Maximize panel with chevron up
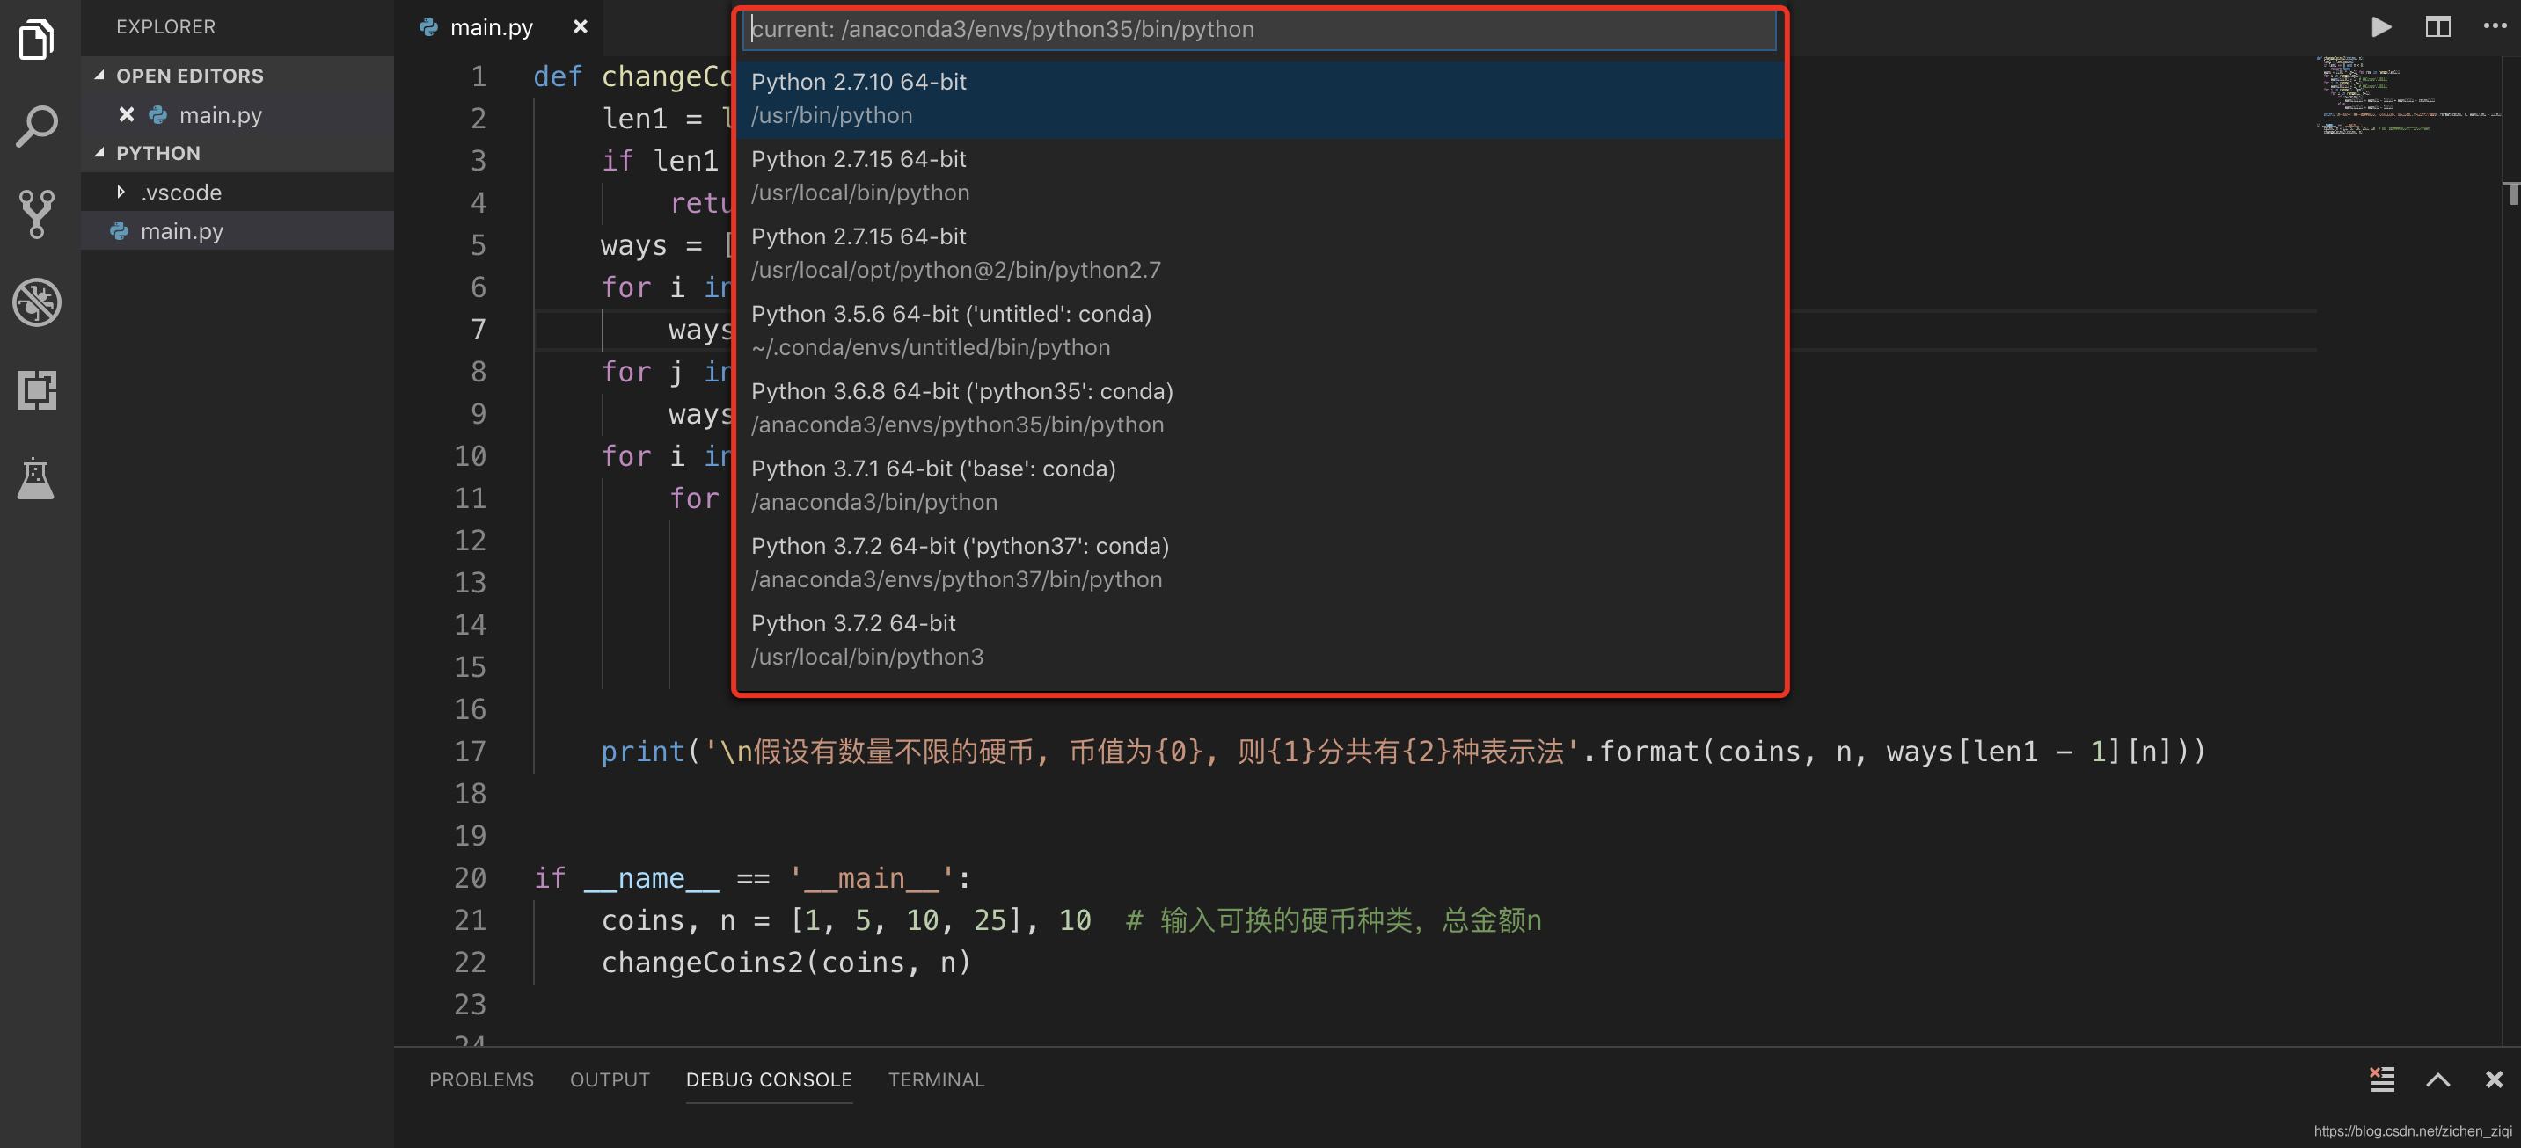The image size is (2521, 1148). pos(2437,1079)
